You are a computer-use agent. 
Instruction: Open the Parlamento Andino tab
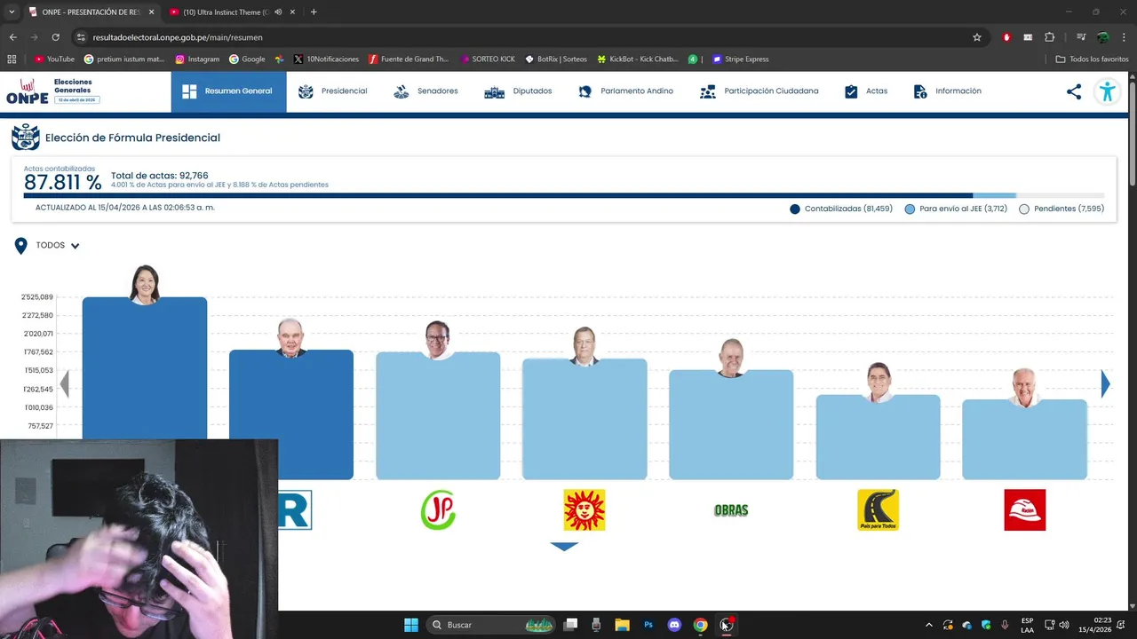[625, 91]
